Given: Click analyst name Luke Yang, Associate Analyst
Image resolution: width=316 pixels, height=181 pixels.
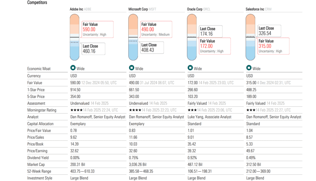Looking at the screenshot, I should 210,117.
